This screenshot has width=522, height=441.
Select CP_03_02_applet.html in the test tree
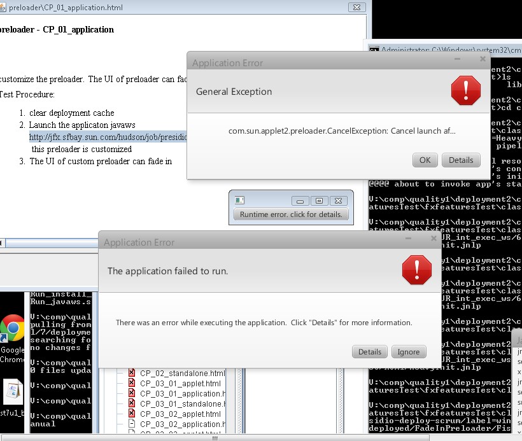click(180, 414)
